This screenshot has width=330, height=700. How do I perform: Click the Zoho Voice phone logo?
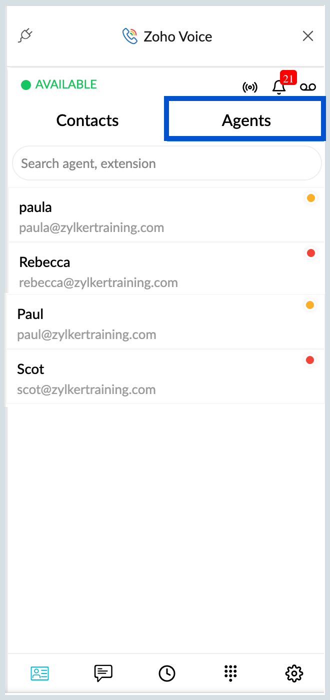130,36
